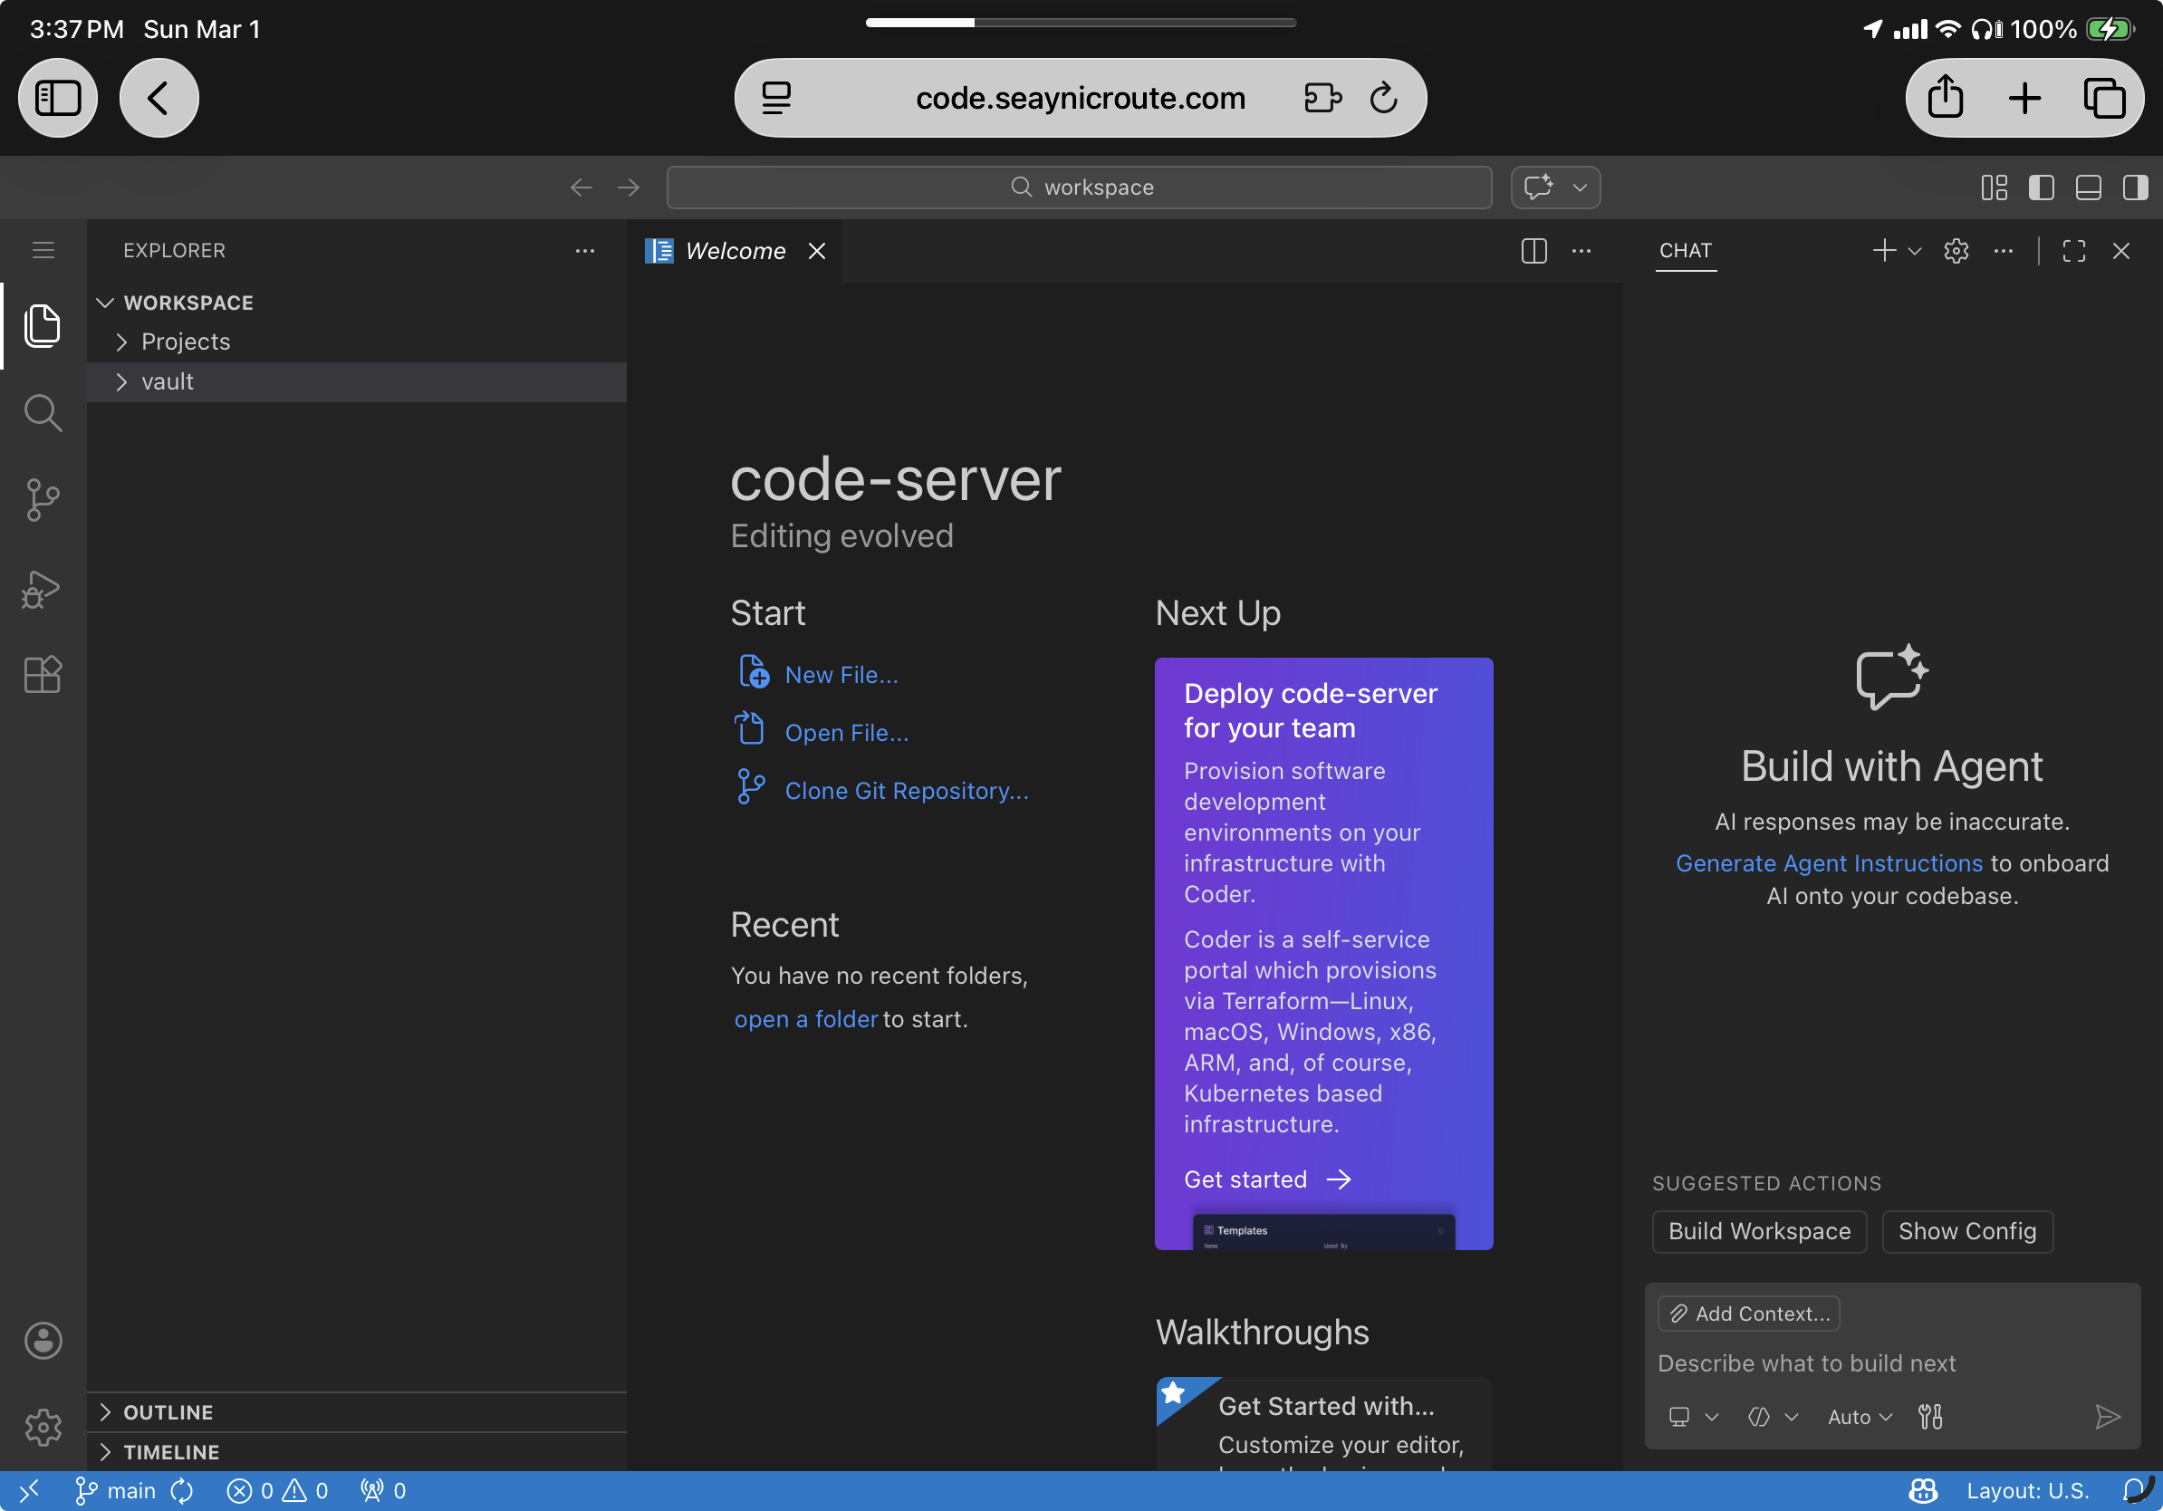
Task: Open the Source Control view
Action: (43, 499)
